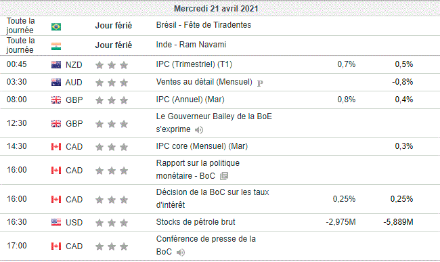
Task: Click the UK flag in the 08:00 row
Action: (x=56, y=100)
